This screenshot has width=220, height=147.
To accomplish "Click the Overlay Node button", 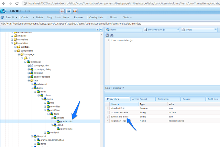I will [x=97, y=18].
